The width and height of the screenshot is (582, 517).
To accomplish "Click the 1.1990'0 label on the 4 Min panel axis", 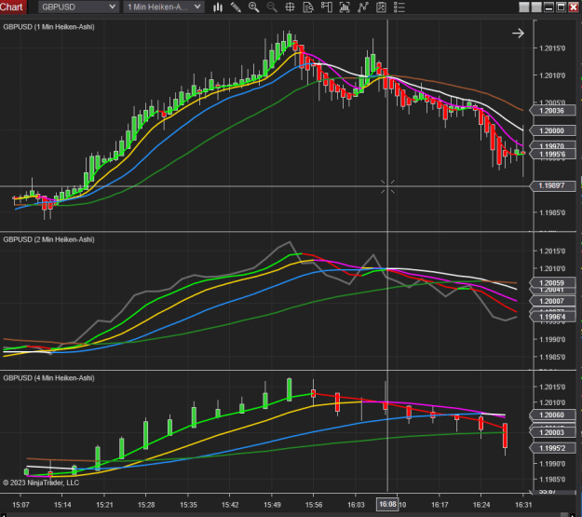I will [x=552, y=464].
